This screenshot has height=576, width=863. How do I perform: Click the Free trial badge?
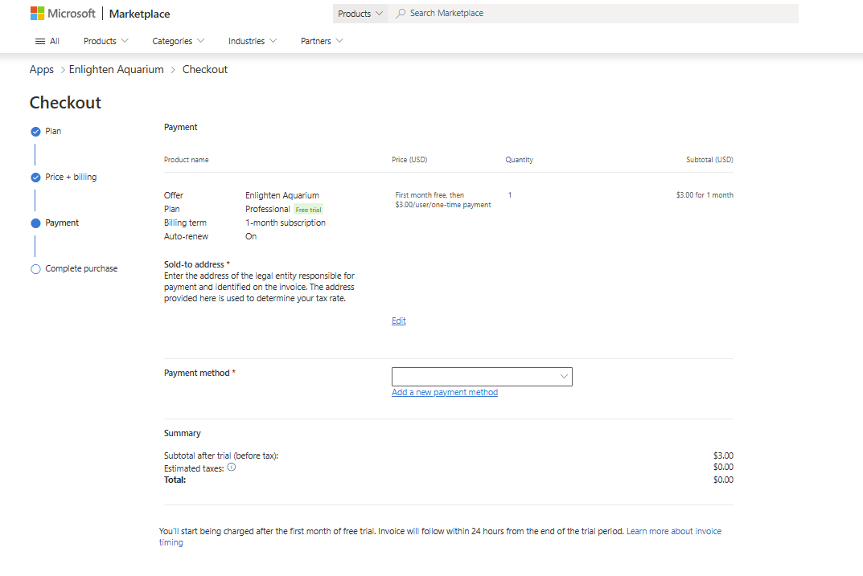(308, 208)
